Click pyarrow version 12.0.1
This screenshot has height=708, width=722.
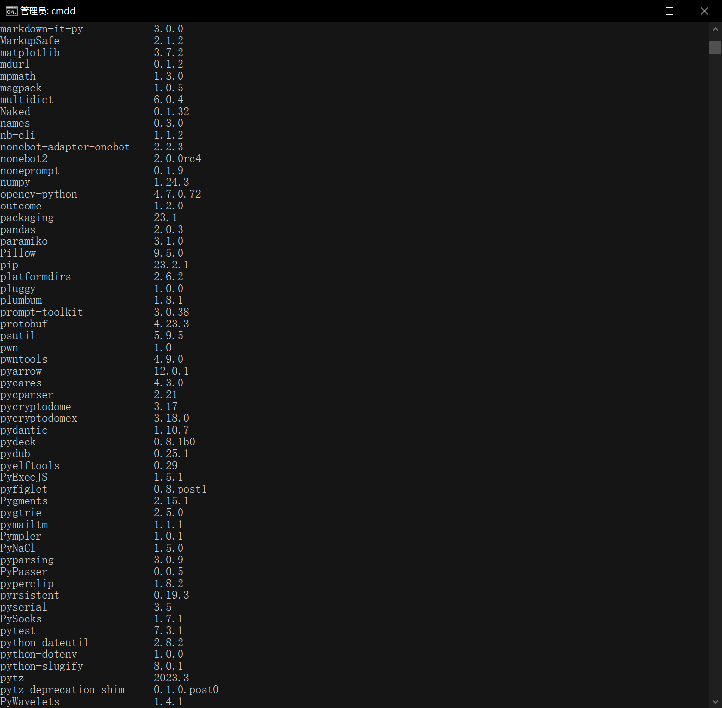point(172,371)
